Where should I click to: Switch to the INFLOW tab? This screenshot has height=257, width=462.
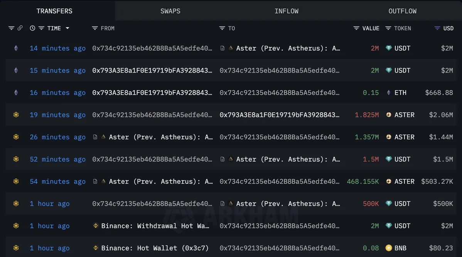point(286,11)
